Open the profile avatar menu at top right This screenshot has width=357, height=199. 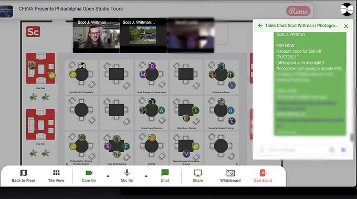(346, 9)
